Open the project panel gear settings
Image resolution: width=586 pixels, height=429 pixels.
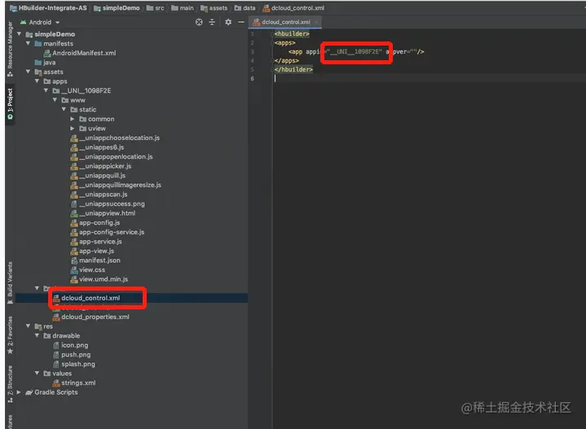(x=228, y=22)
